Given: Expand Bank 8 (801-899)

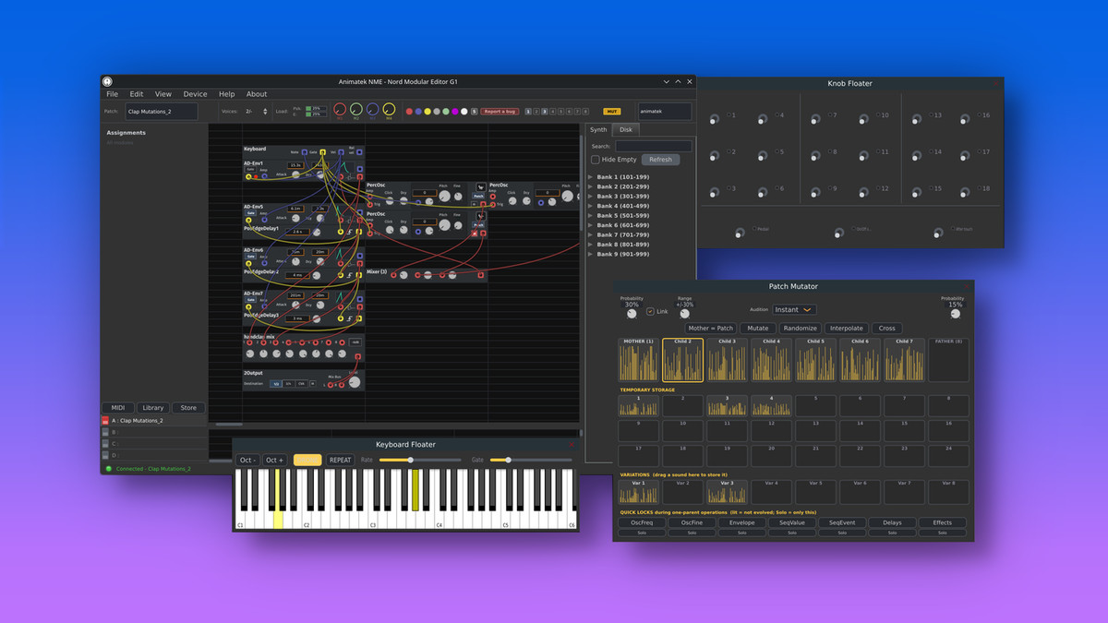Looking at the screenshot, I should pos(591,245).
